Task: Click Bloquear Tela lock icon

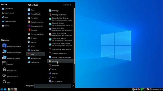Action: pos(4,70)
